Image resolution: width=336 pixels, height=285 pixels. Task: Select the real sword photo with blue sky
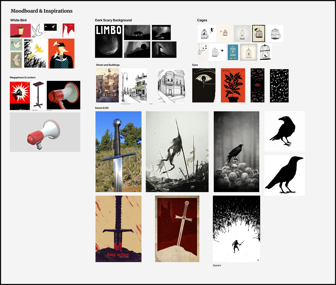pyautogui.click(x=119, y=152)
